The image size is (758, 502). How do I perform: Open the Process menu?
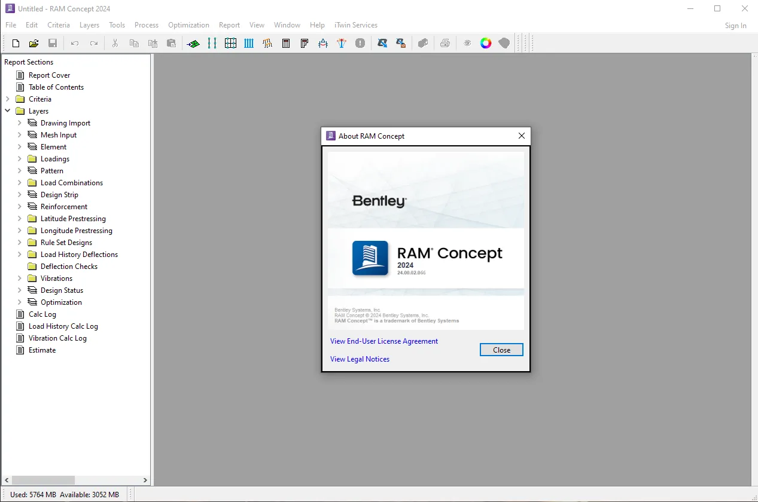tap(147, 25)
